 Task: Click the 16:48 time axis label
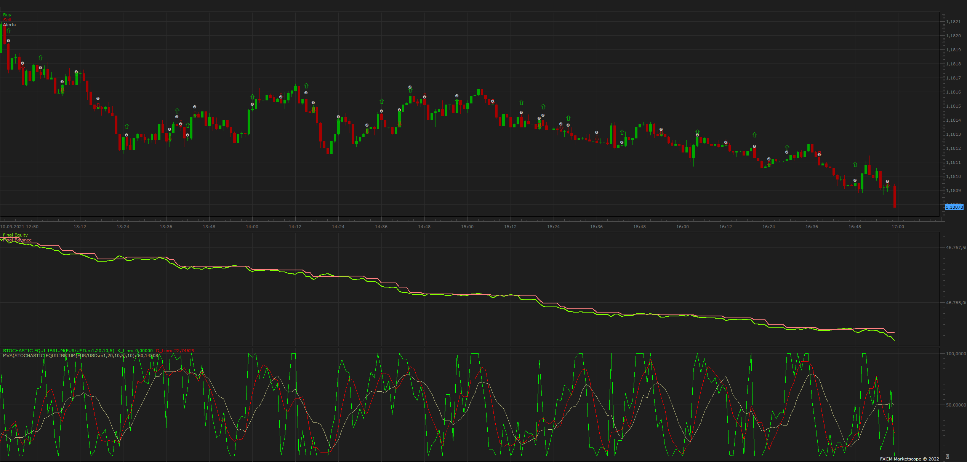pyautogui.click(x=855, y=227)
